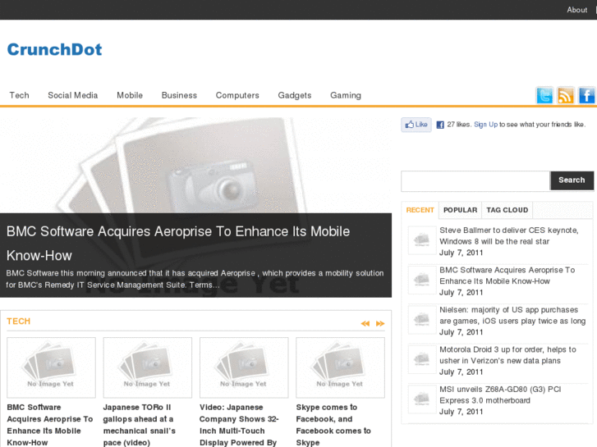Click the orange TECH section heading

tap(18, 322)
